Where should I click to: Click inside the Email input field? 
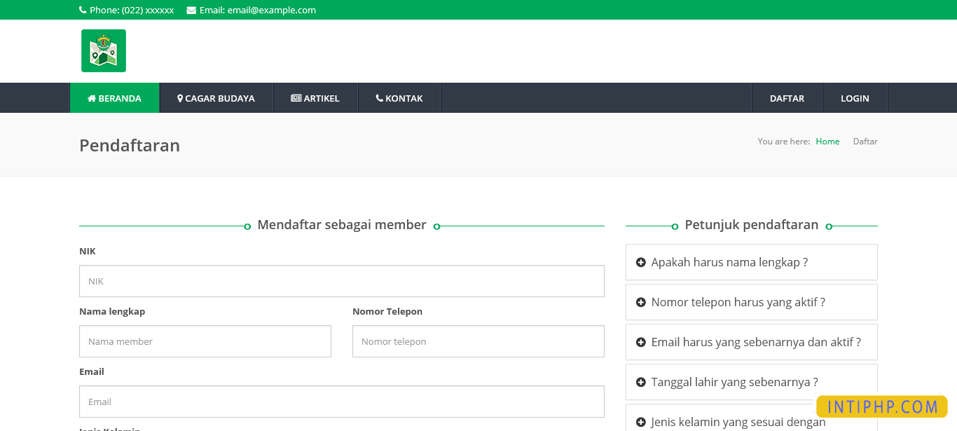(341, 401)
